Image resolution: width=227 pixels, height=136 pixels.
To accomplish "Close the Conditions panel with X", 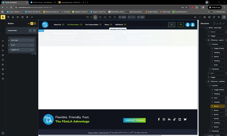I will [x=35, y=31].
